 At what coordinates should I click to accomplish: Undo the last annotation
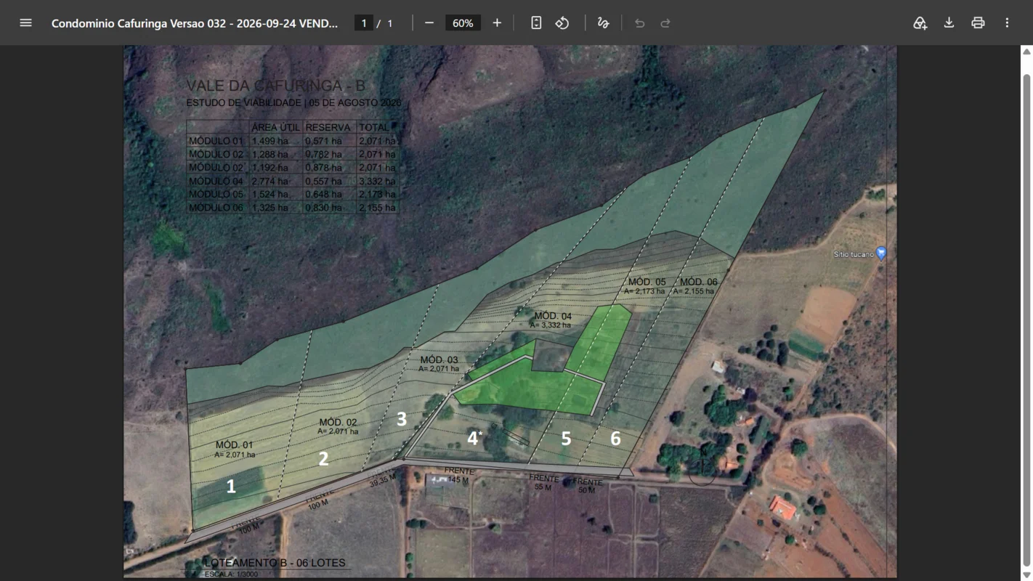tap(639, 23)
